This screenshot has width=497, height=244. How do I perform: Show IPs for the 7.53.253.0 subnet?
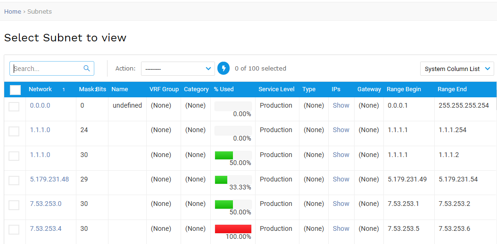pos(341,204)
